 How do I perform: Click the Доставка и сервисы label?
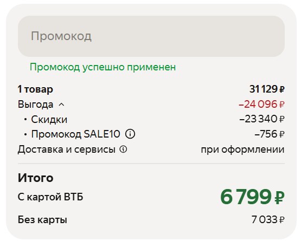pyautogui.click(x=67, y=149)
